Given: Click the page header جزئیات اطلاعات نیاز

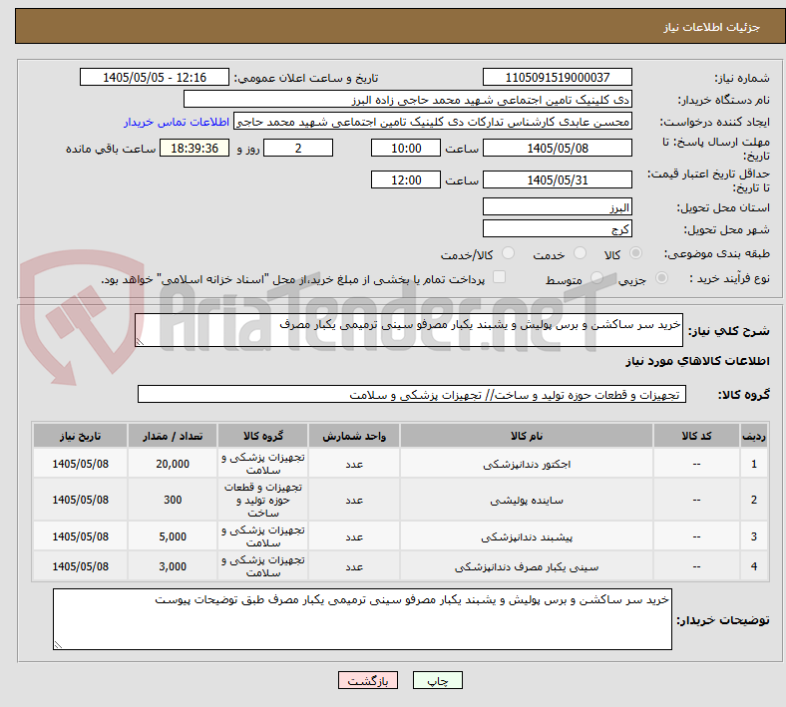Looking at the screenshot, I should [711, 27].
